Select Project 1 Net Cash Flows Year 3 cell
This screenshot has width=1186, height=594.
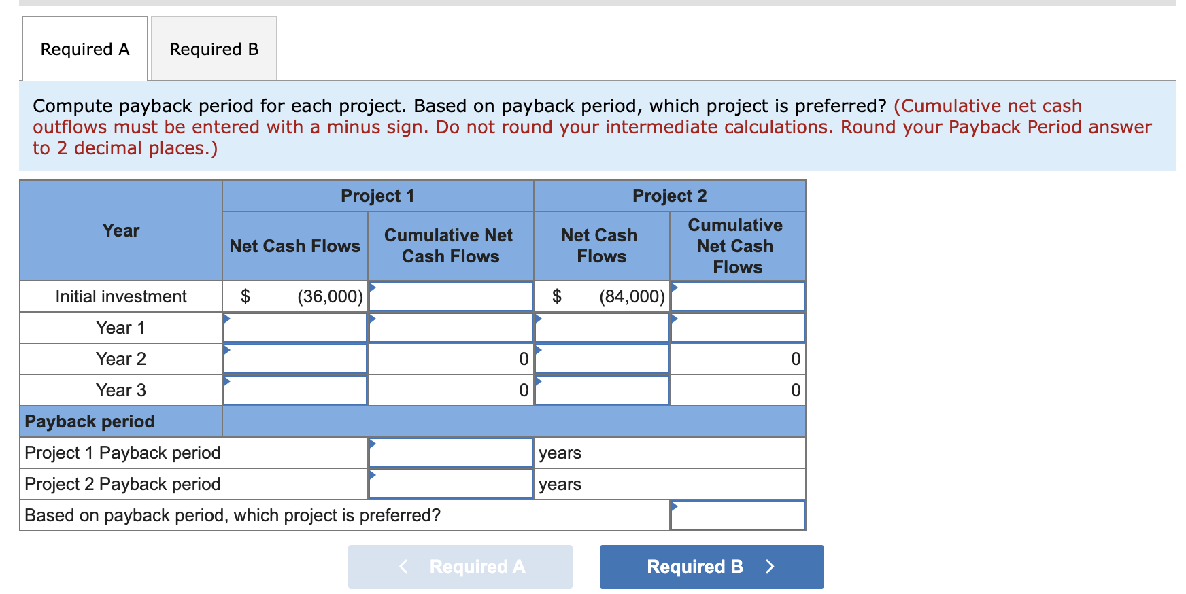[295, 390]
